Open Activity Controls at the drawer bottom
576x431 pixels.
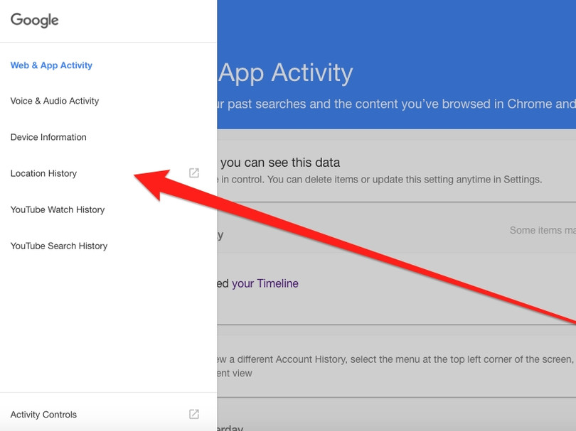click(43, 415)
